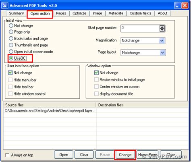Click the Close button at bottom
The image size is (191, 162).
pos(171,155)
